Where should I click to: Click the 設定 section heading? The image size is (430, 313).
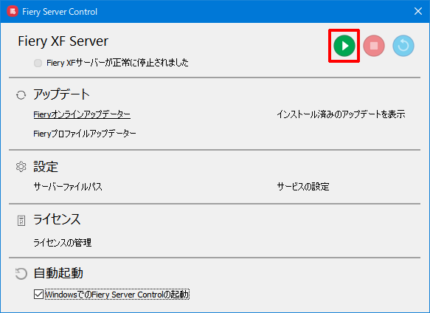pos(46,167)
